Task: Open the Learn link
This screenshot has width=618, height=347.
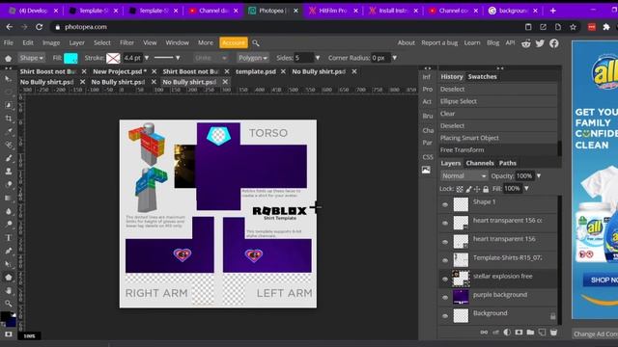Action: [472, 42]
